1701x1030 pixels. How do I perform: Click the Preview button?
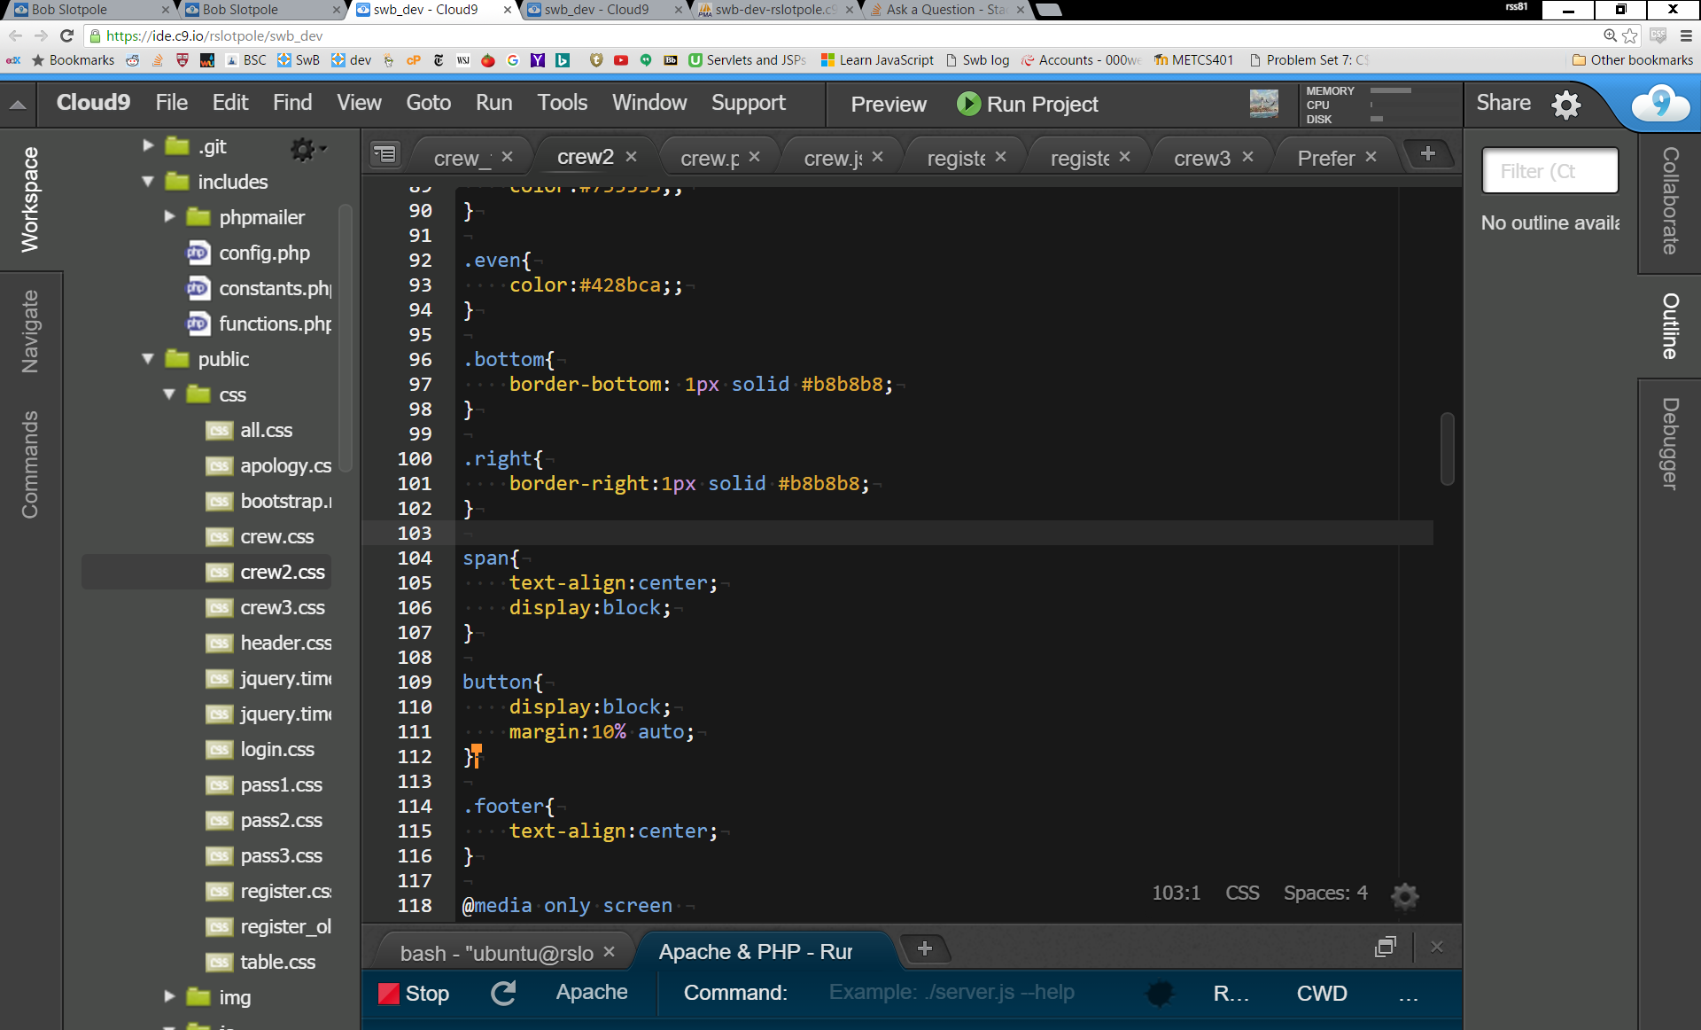tap(888, 104)
